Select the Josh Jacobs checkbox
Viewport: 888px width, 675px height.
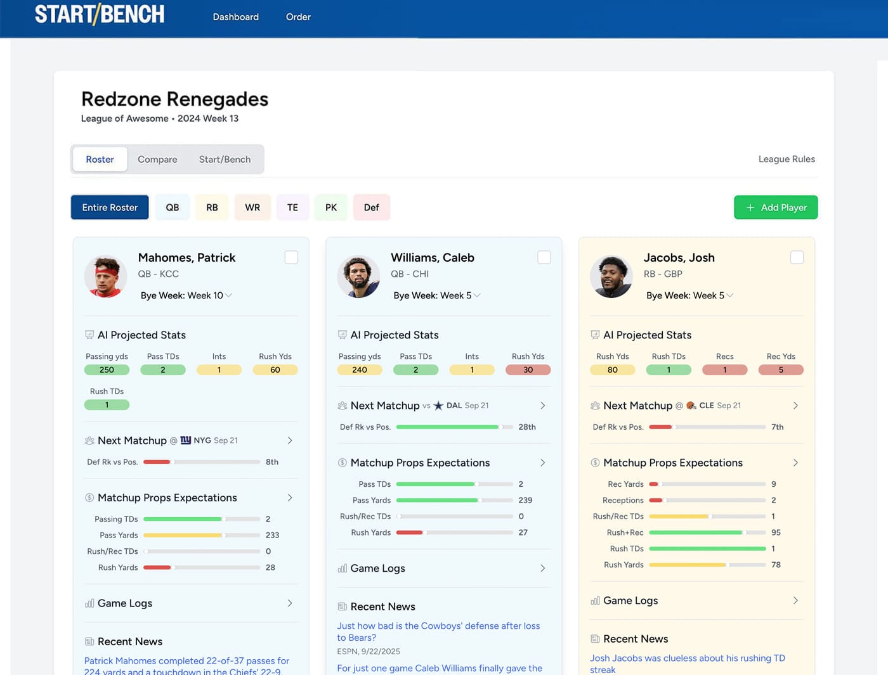(x=797, y=257)
